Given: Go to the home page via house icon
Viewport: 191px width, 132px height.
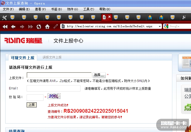Looking at the screenshot, I should pos(47,26).
